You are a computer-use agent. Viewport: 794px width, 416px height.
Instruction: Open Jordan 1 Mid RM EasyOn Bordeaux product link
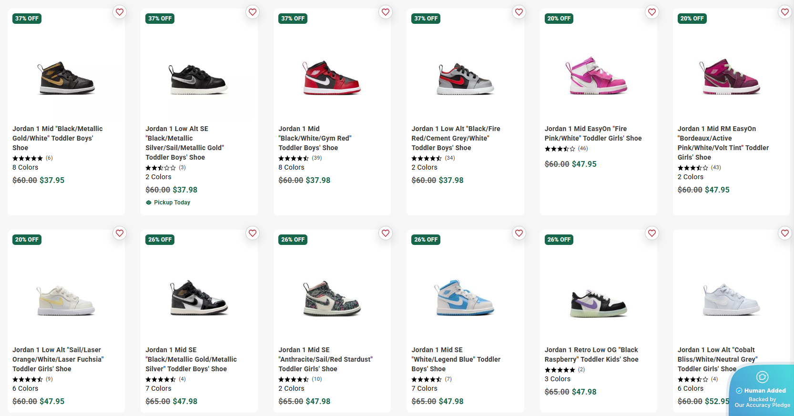click(723, 143)
